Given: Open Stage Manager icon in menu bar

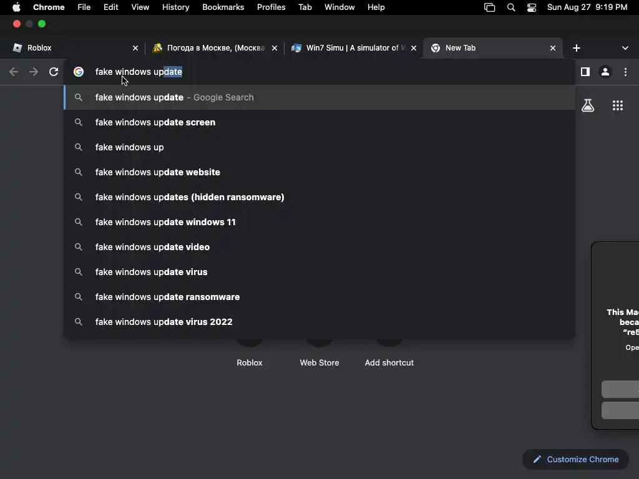Looking at the screenshot, I should (x=489, y=7).
